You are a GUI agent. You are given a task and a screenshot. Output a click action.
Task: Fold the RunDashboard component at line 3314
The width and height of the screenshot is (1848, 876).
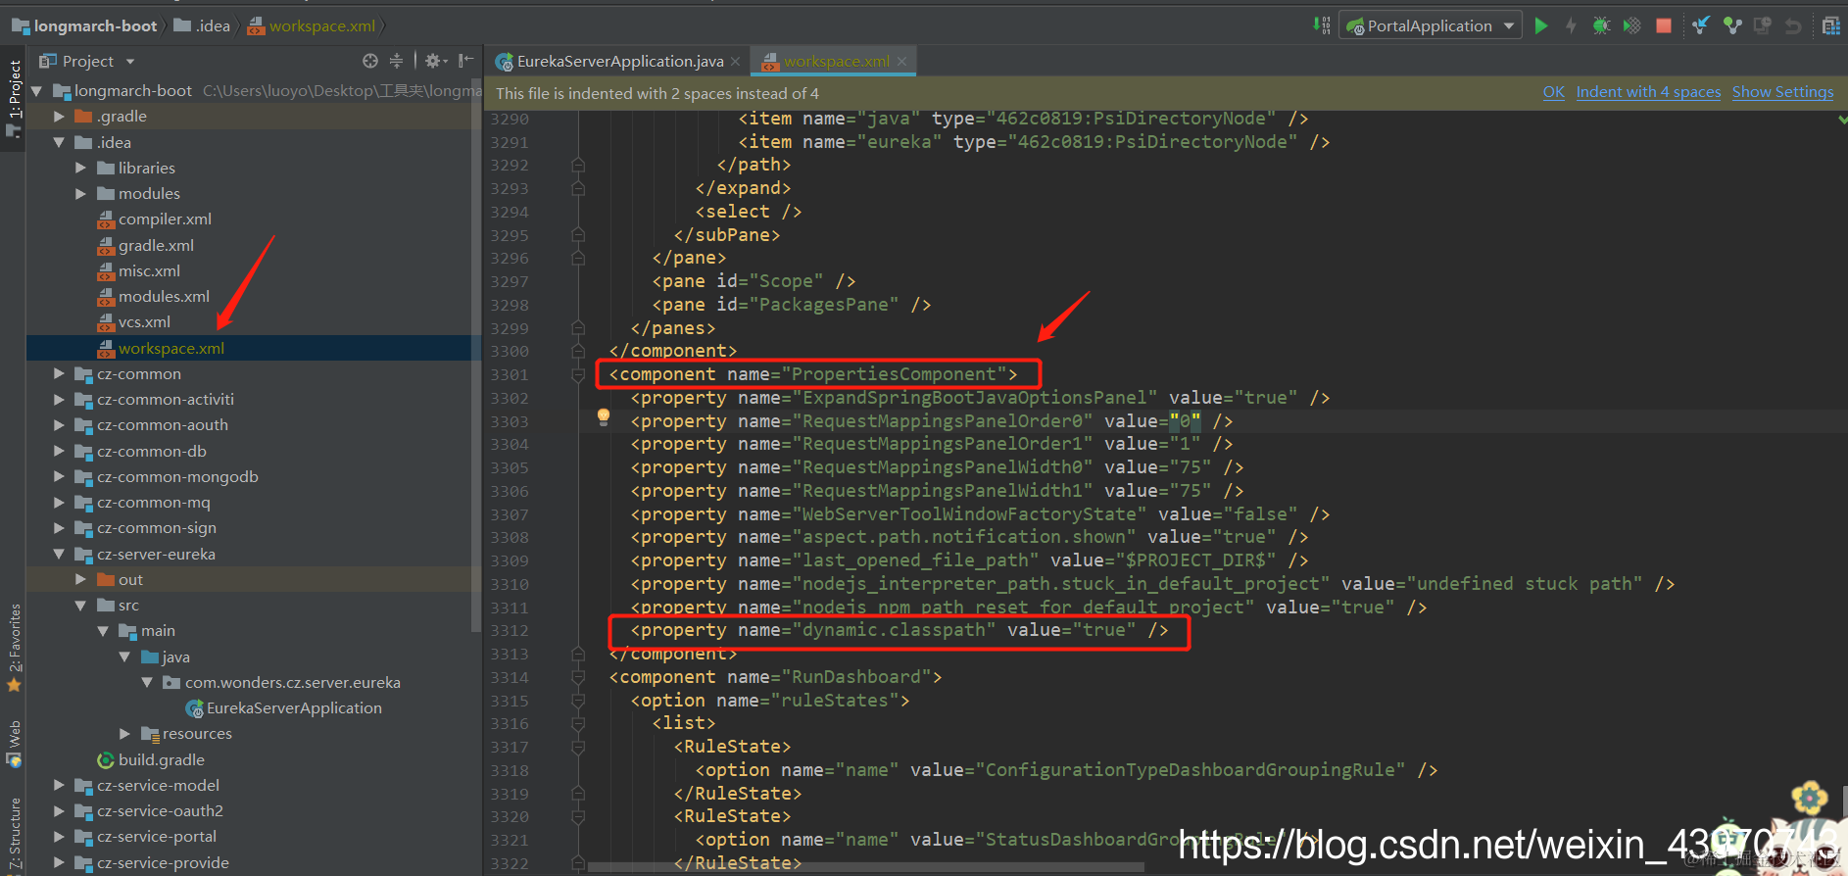tap(578, 677)
